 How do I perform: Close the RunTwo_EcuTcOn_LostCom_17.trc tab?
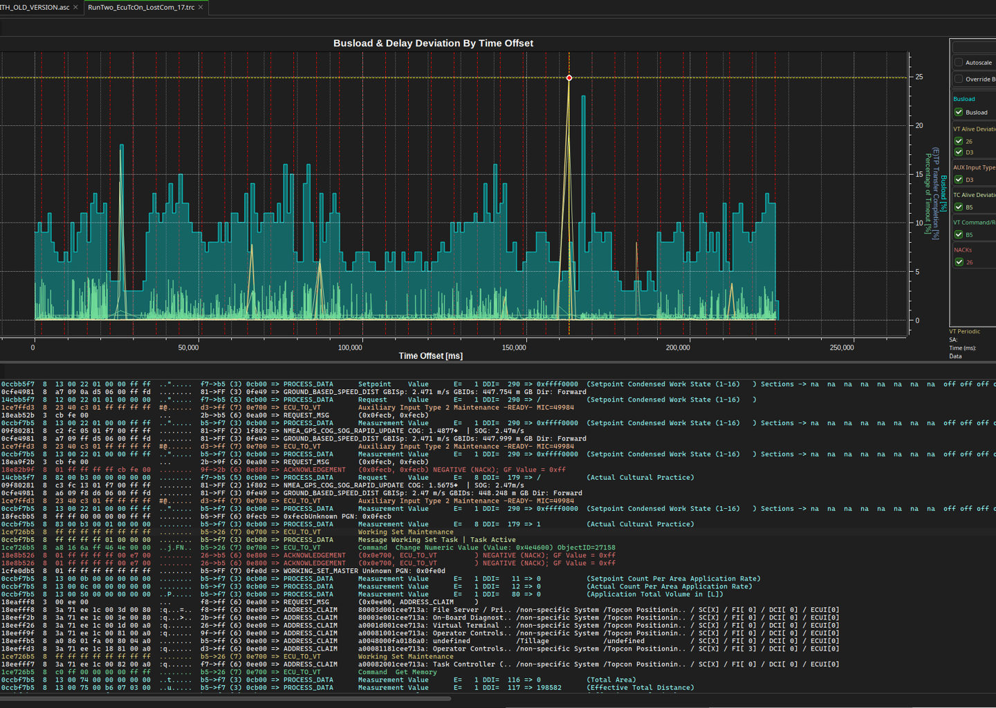point(201,8)
